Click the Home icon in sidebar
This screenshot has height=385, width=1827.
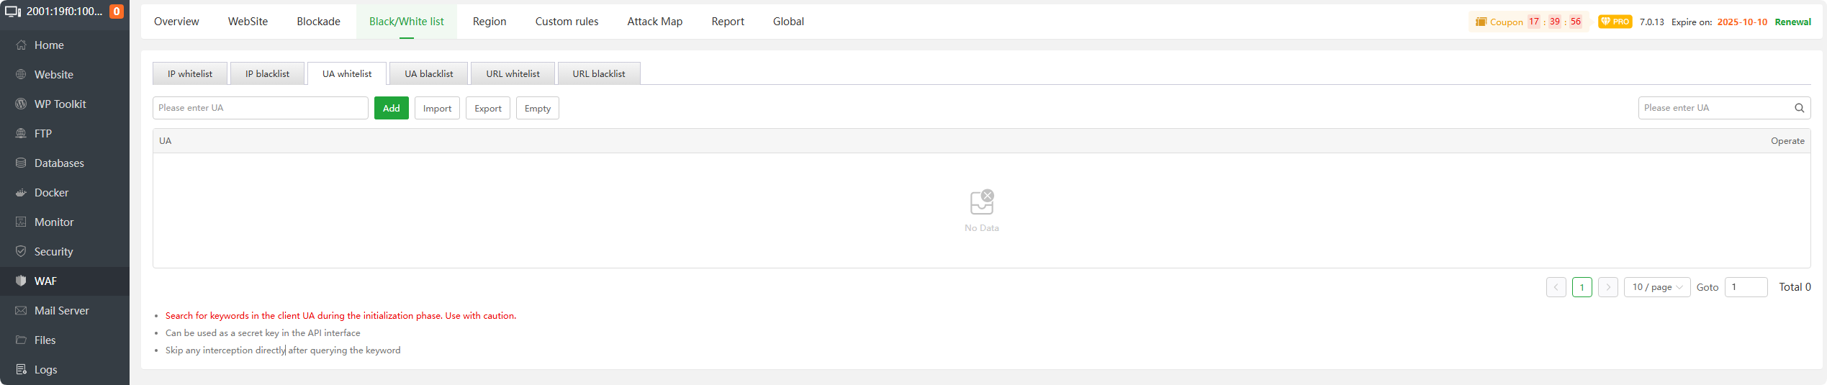coord(21,45)
